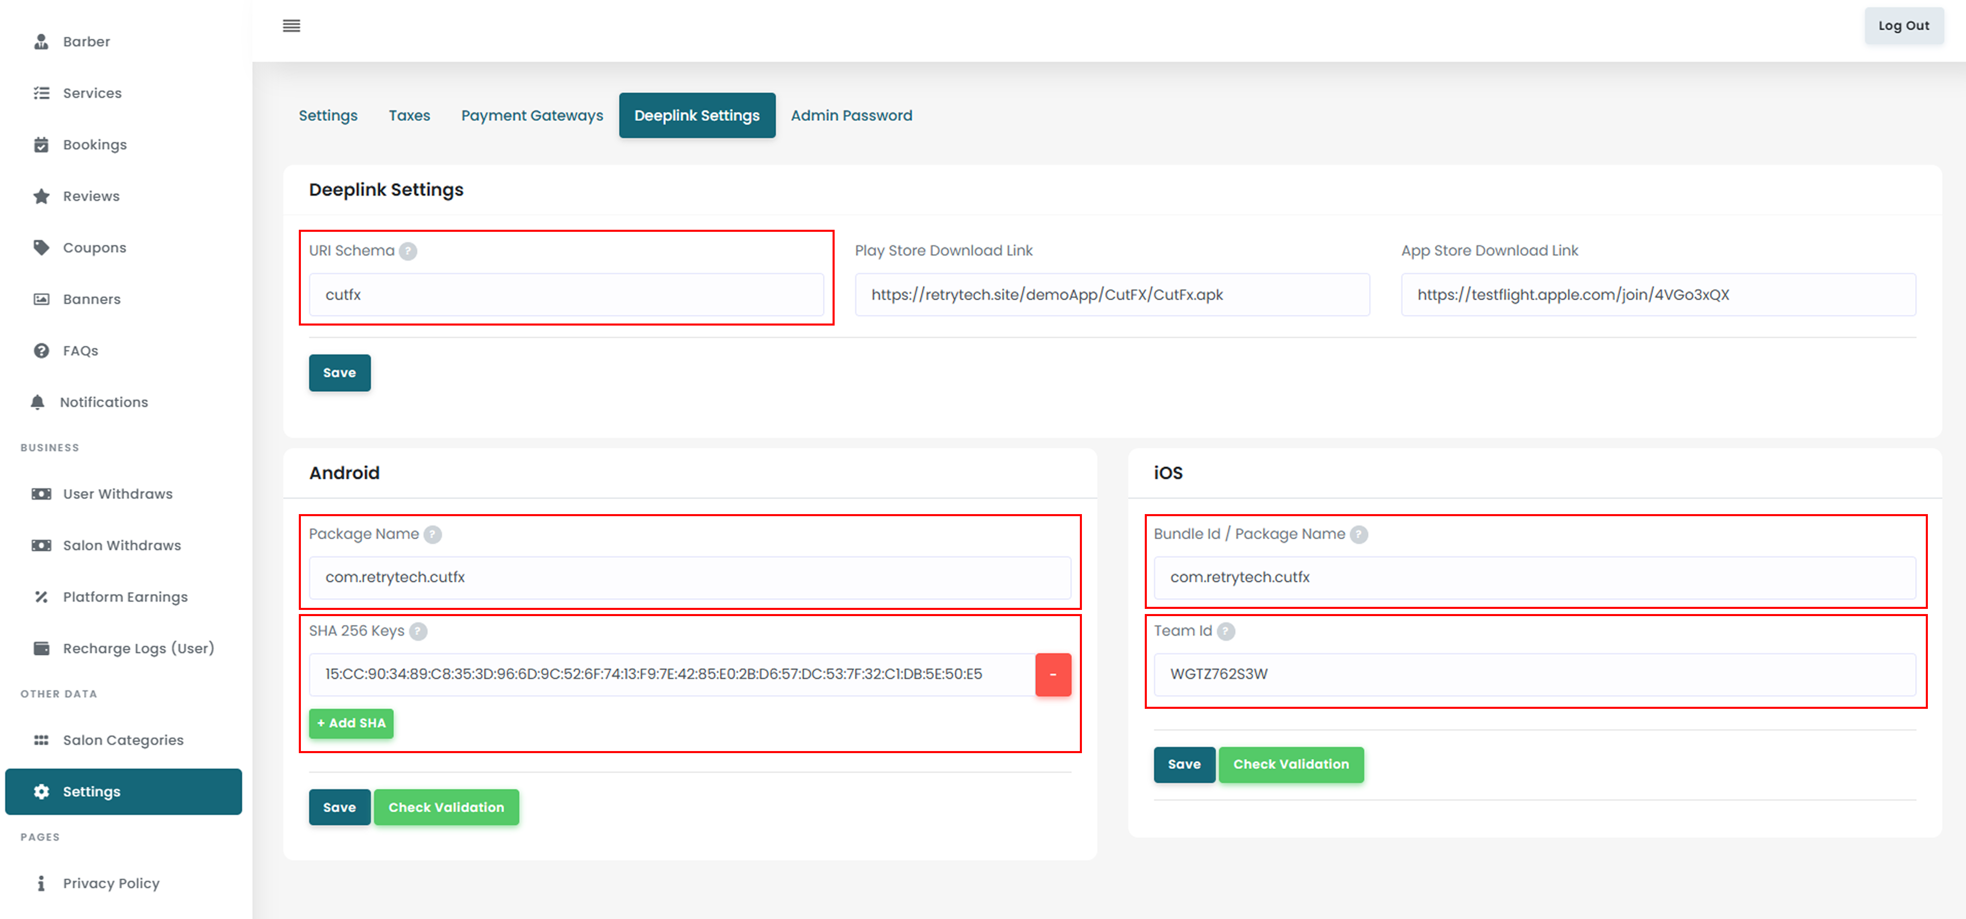1966x919 pixels.
Task: Click the Play Store Download Link field
Action: pos(1111,295)
